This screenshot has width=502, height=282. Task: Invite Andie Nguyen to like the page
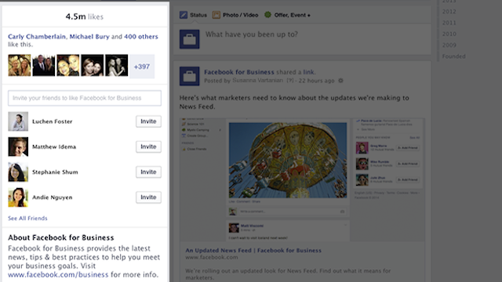click(148, 197)
